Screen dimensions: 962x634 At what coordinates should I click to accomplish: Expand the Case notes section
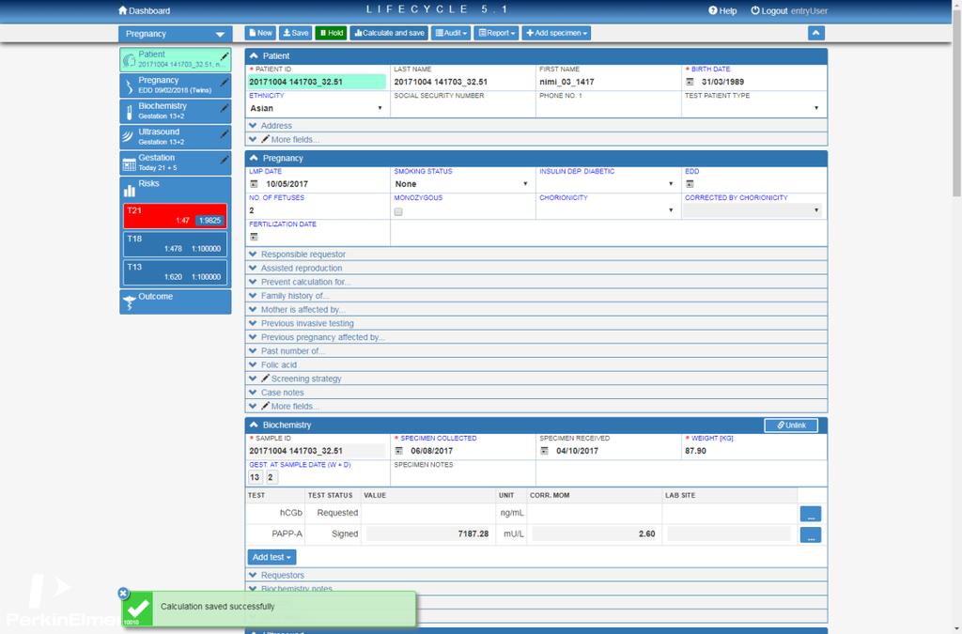(x=535, y=393)
